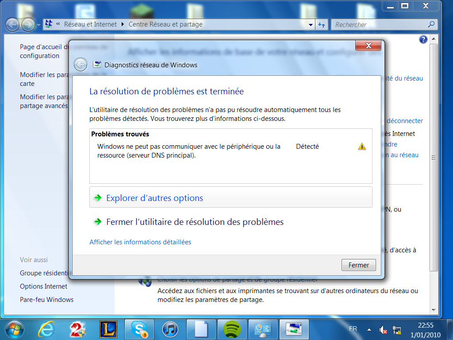The height and width of the screenshot is (340, 453).
Task: Open Afficher les informations détaillées link
Action: pos(140,242)
